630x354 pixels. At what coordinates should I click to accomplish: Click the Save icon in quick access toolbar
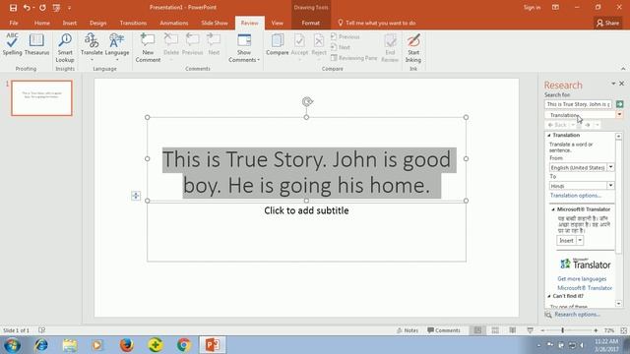click(x=13, y=8)
